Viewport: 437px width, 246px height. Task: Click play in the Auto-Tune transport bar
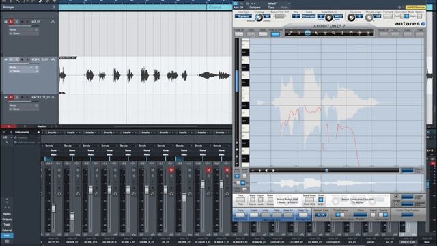click(273, 170)
